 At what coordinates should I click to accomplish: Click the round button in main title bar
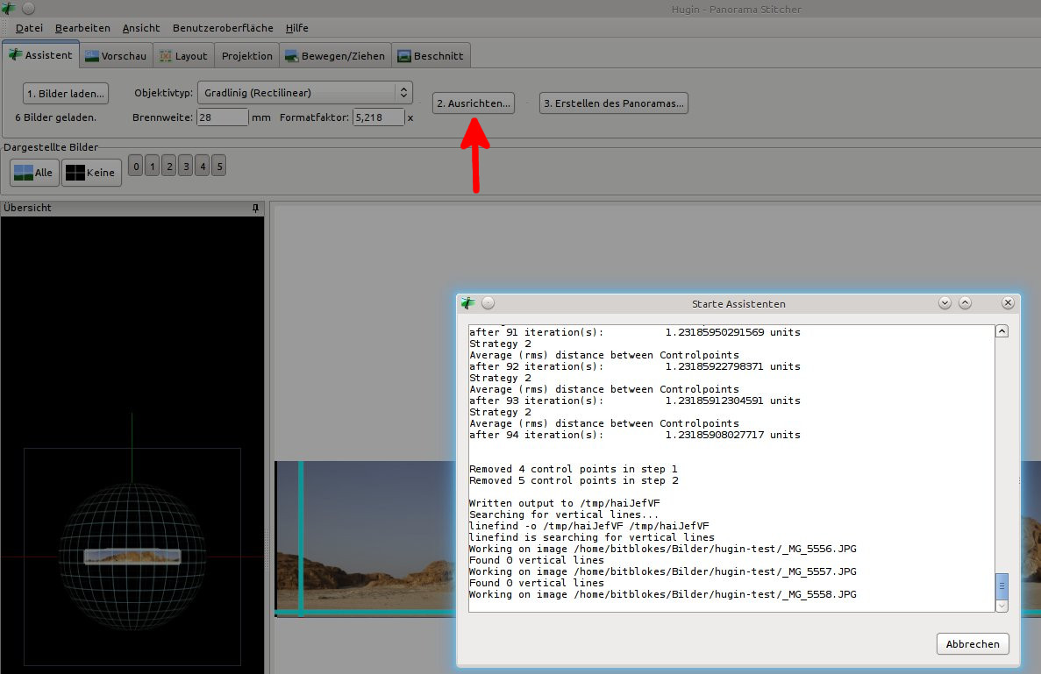coord(29,9)
